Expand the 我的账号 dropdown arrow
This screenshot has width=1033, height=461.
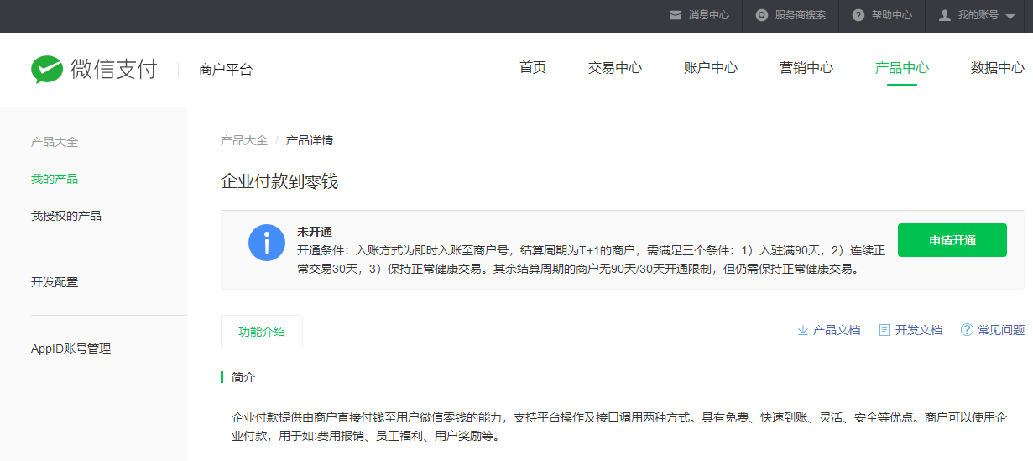point(1010,16)
